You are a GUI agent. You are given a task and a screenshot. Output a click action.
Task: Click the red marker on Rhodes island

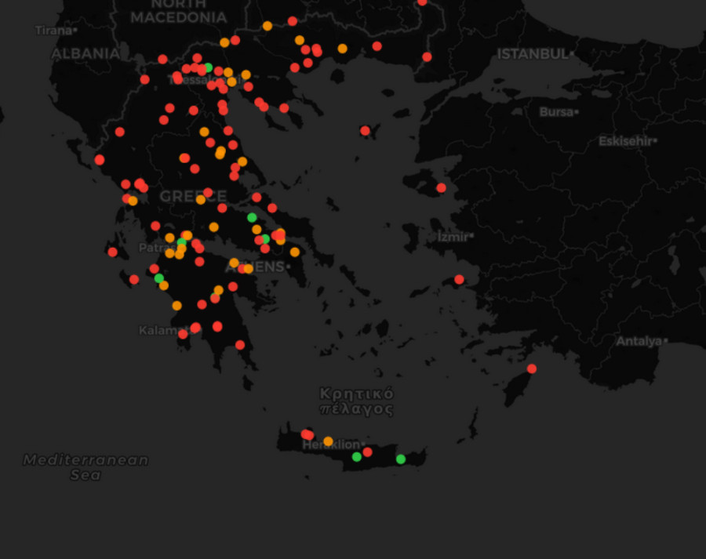(x=532, y=368)
